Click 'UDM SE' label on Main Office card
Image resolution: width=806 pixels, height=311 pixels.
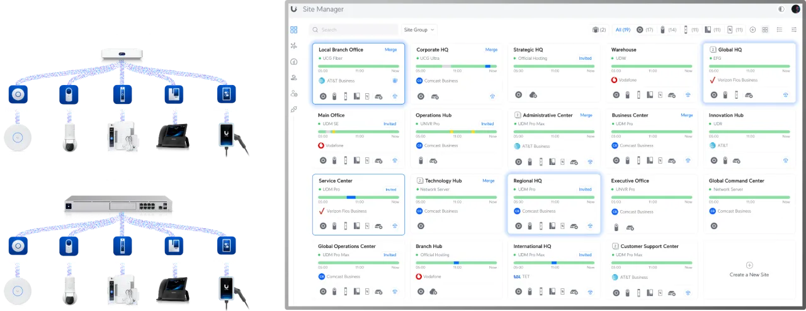pyautogui.click(x=331, y=124)
